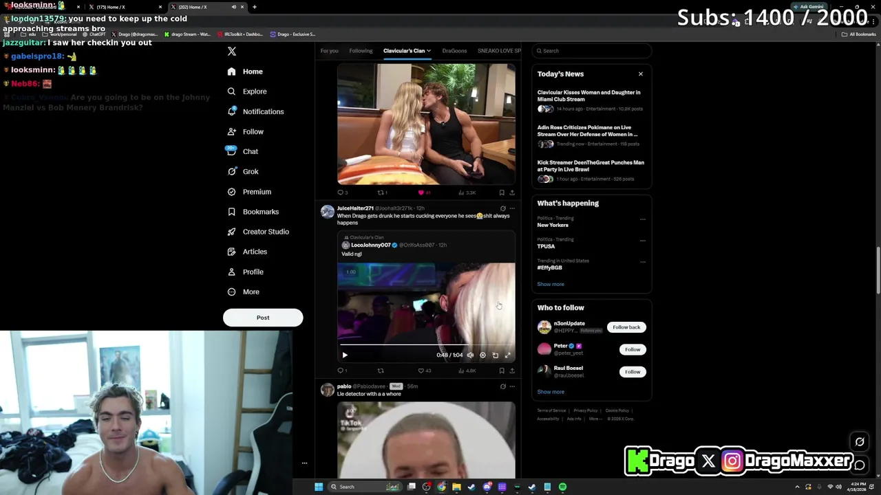
Task: Toggle picture-in-picture for the video
Action: [496, 355]
